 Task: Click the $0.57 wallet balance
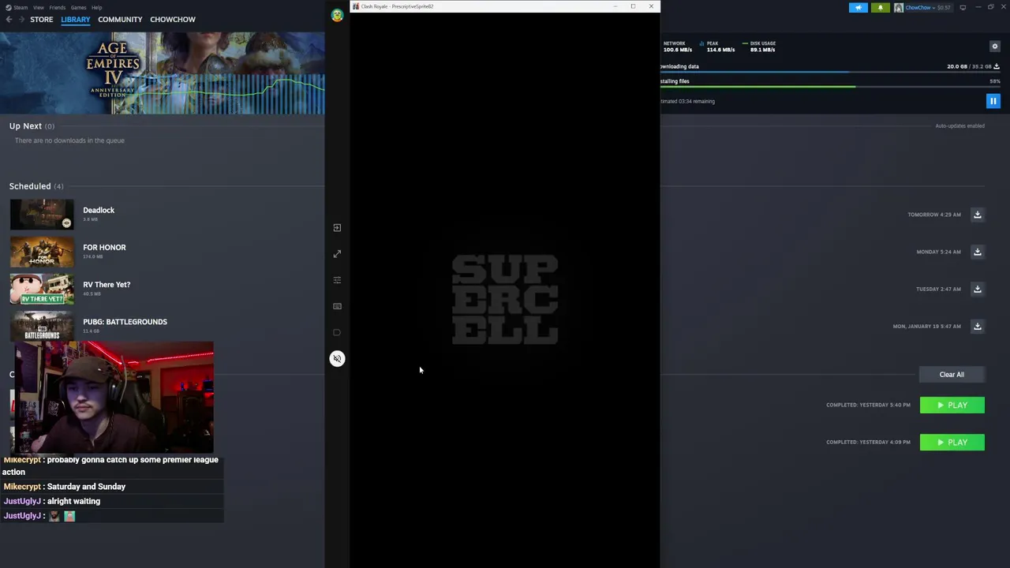coord(943,8)
